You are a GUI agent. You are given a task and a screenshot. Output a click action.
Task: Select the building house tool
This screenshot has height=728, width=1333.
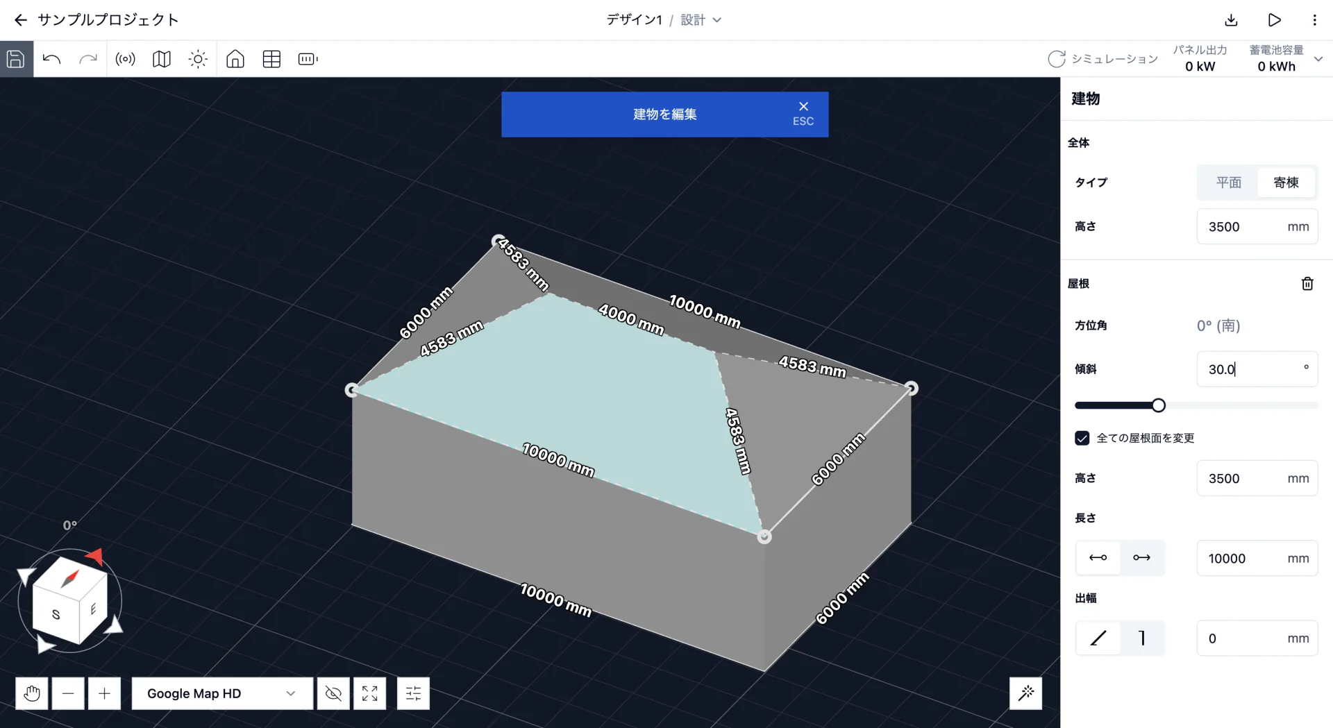click(235, 59)
